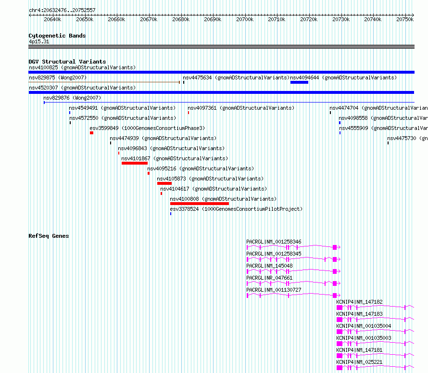The image size is (428, 373).
Task: Click the red esv3599849 variant marker
Action: 92,133
